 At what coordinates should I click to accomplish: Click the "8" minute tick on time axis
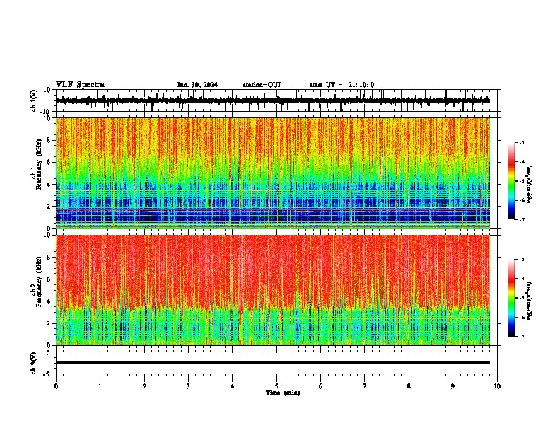point(409,386)
